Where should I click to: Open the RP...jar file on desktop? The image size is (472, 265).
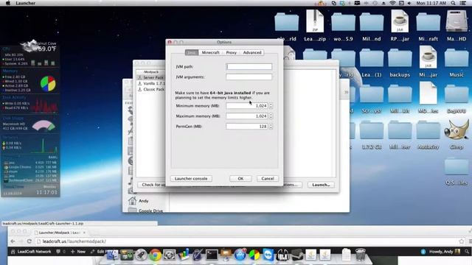pyautogui.click(x=400, y=26)
